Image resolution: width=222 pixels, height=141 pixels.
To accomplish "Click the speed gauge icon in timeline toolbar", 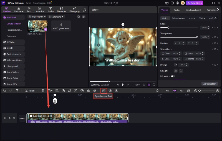I will tap(63, 91).
